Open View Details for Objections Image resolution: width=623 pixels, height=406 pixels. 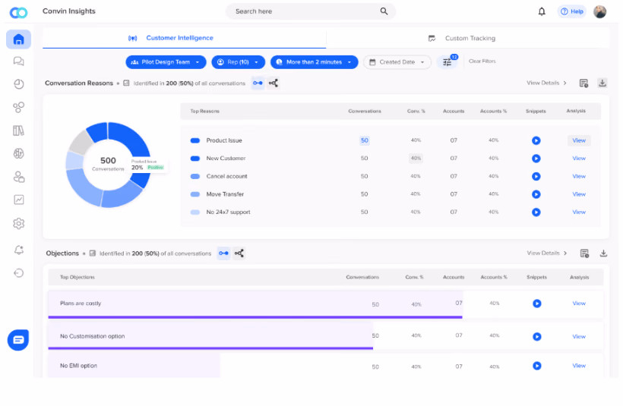coord(547,253)
